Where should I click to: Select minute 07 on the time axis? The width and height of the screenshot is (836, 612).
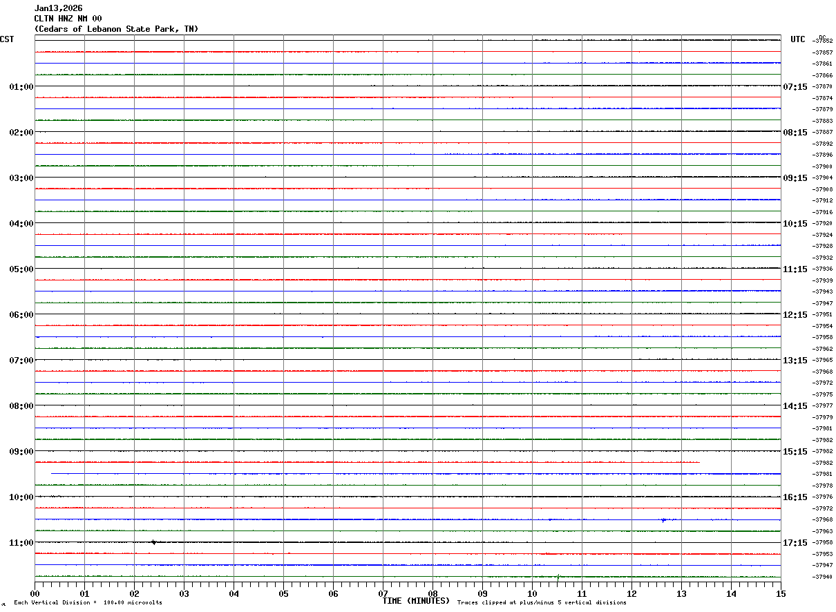383,593
